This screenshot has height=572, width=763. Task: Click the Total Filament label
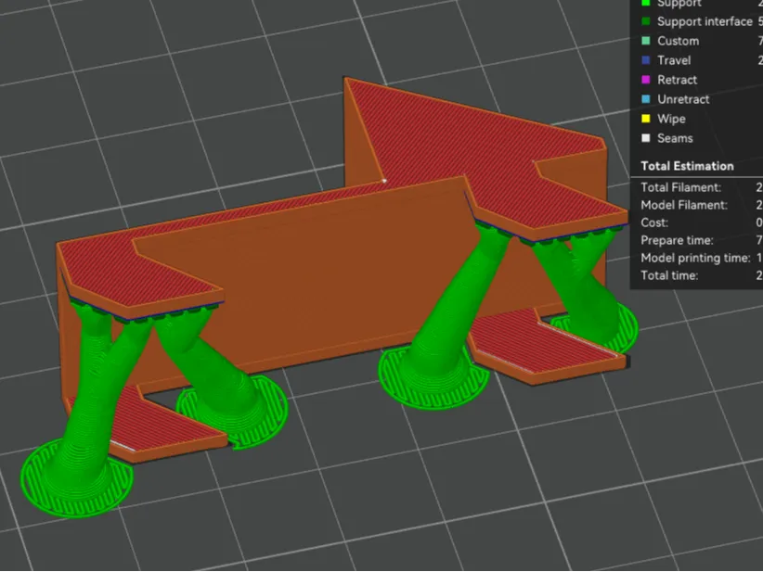pyautogui.click(x=680, y=187)
